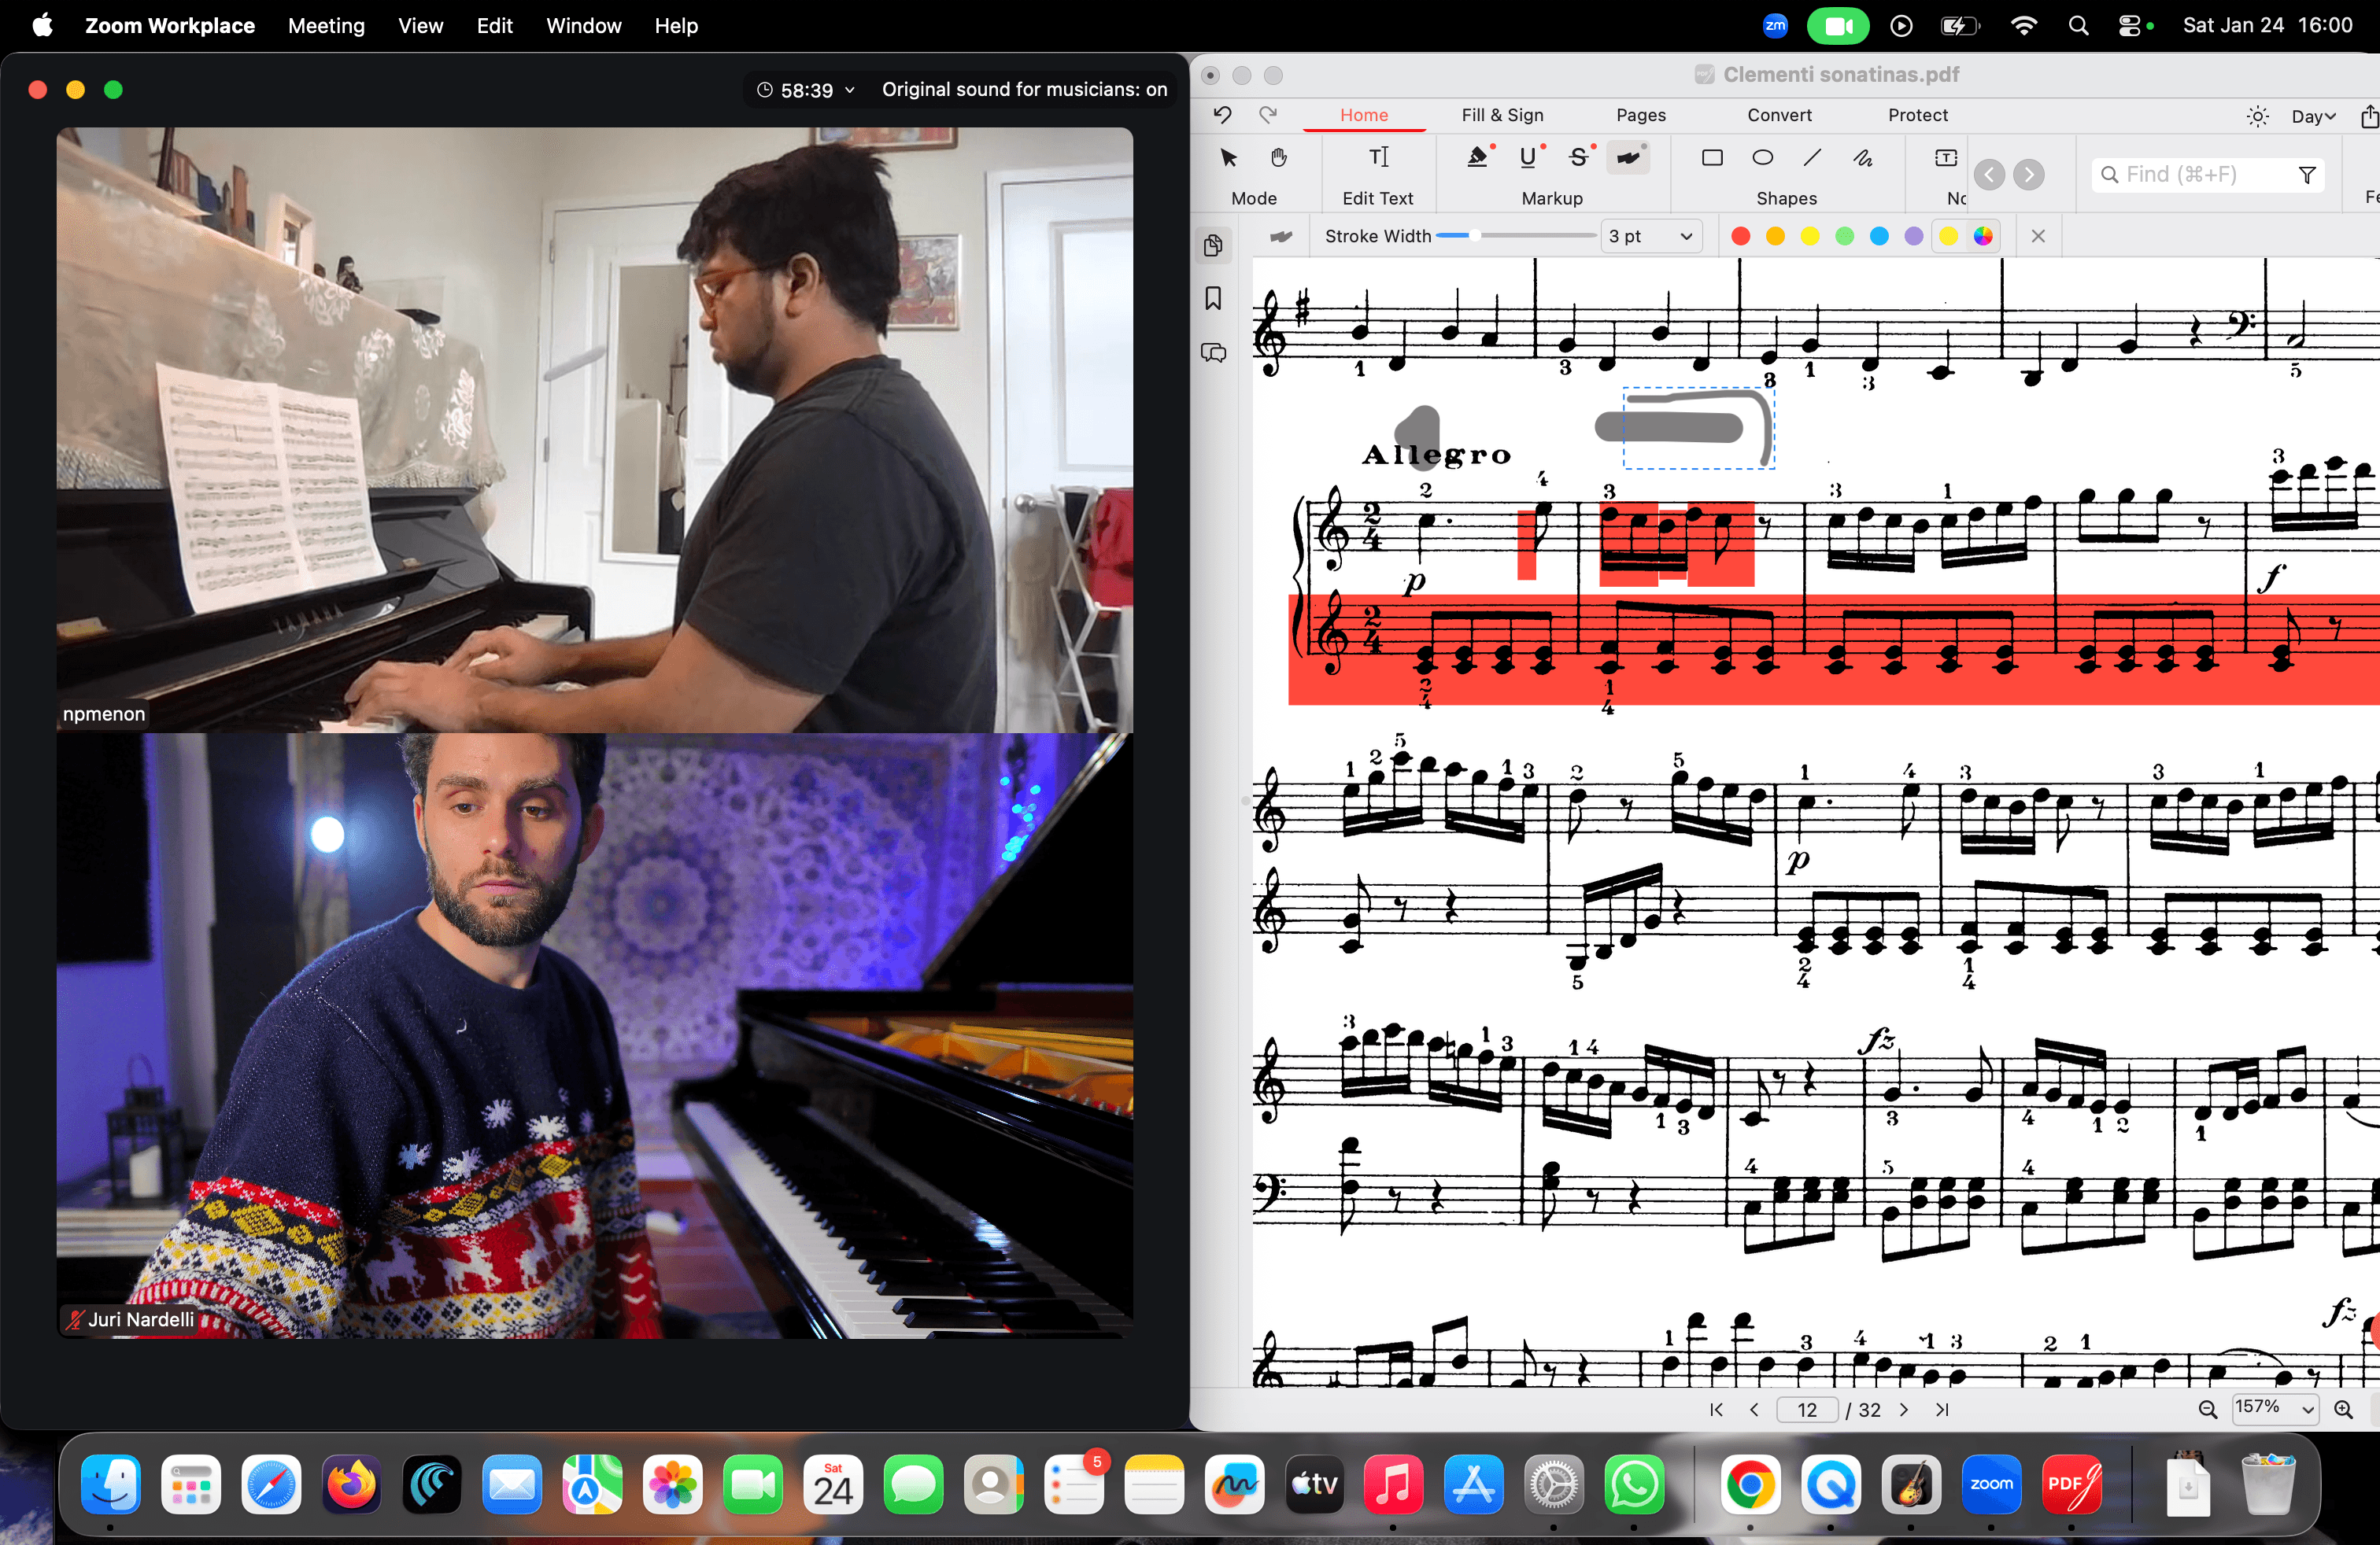Select the Strikethrough markup tool
Viewport: 2380px width, 1545px height.
[1577, 158]
